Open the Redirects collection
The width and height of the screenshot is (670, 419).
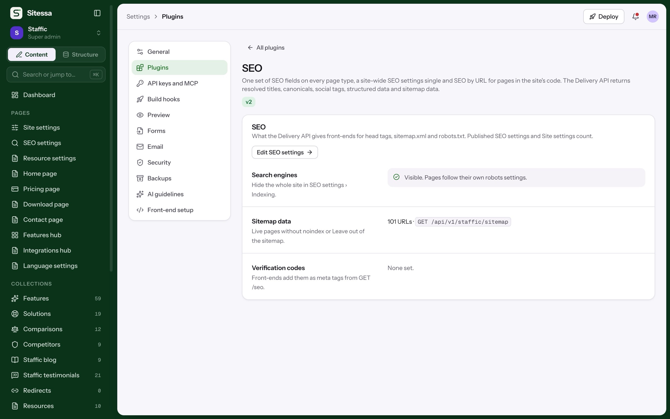pos(56,391)
